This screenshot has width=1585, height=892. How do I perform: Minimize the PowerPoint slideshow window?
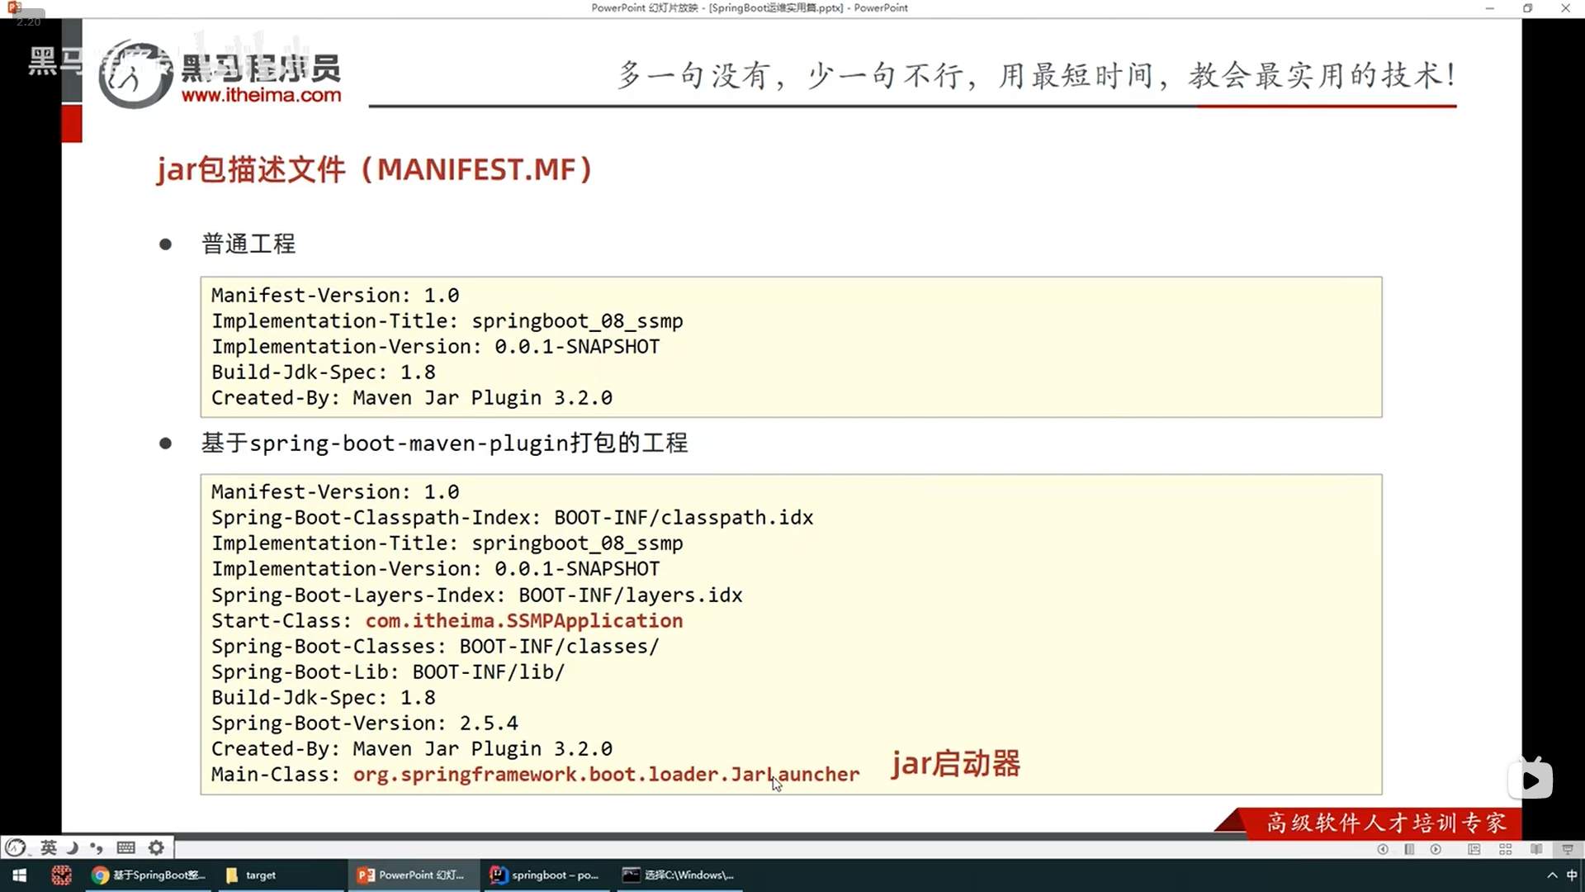pyautogui.click(x=1490, y=8)
